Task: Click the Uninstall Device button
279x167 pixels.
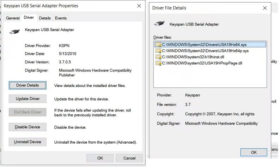Action: coord(28,142)
